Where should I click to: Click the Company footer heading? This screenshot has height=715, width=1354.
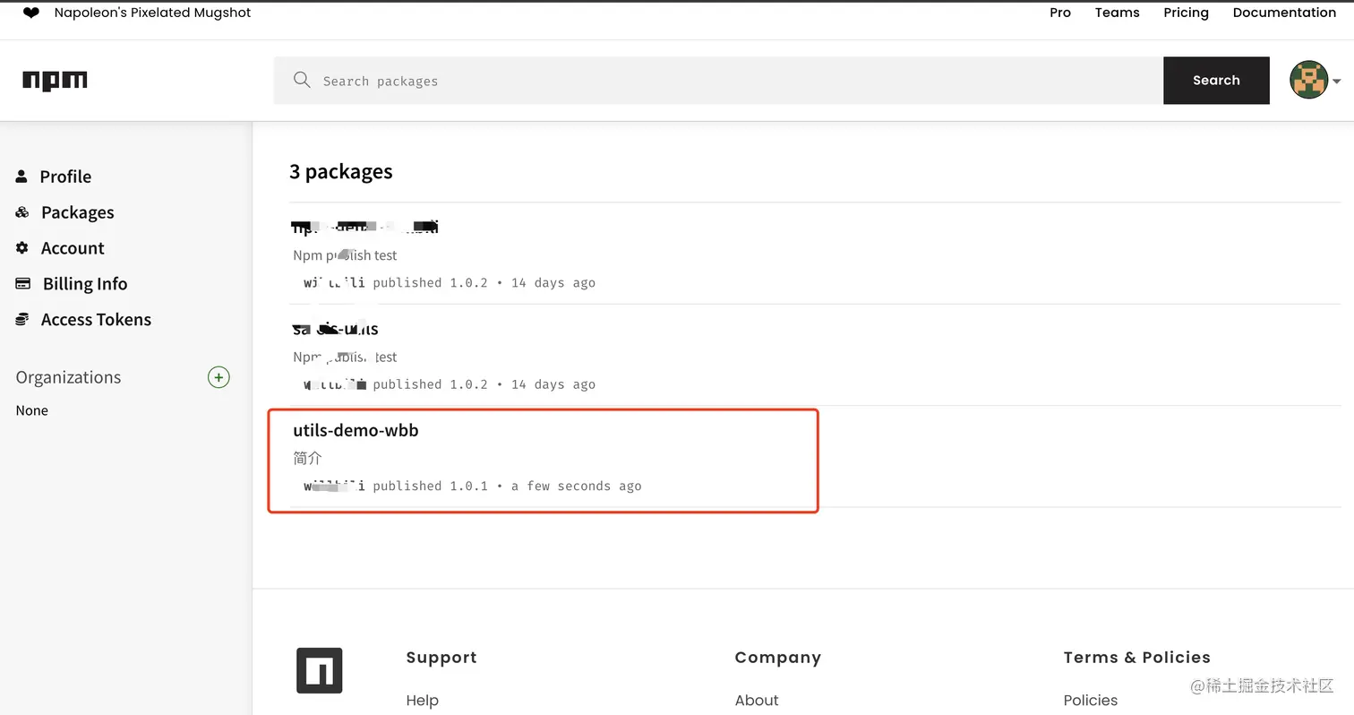click(777, 658)
